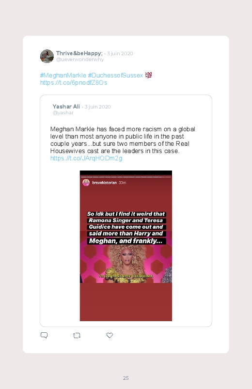Click the bravohistorian username in story
The image size is (252, 389).
coord(104,183)
